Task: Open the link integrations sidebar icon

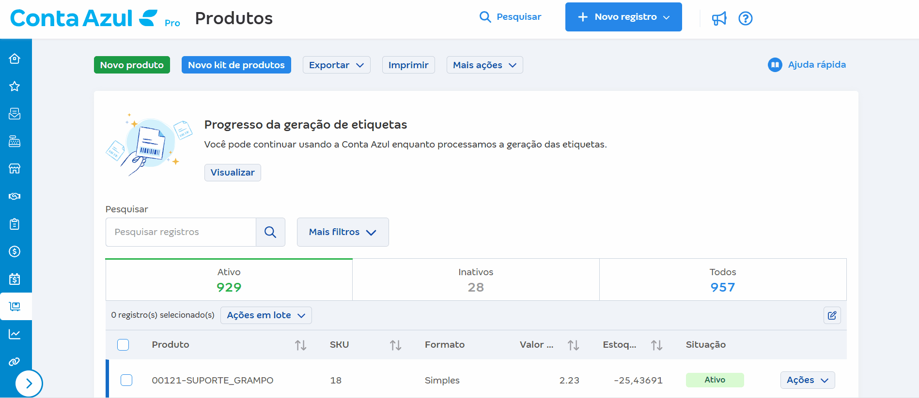Action: pos(15,362)
